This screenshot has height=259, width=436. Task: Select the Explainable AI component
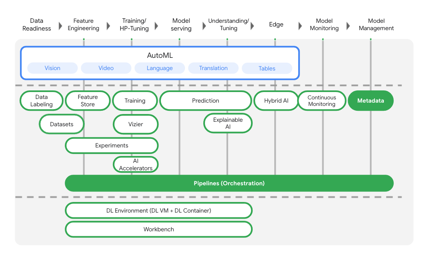pos(228,123)
